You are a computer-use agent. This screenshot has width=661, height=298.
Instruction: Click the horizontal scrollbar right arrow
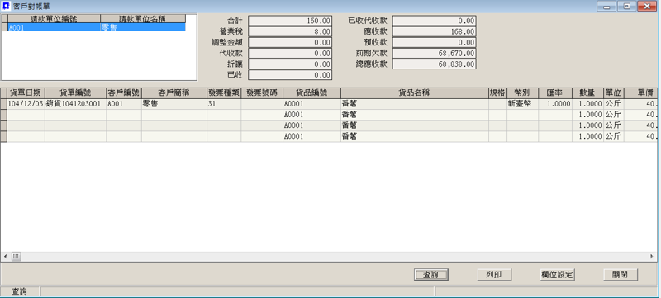coord(652,256)
